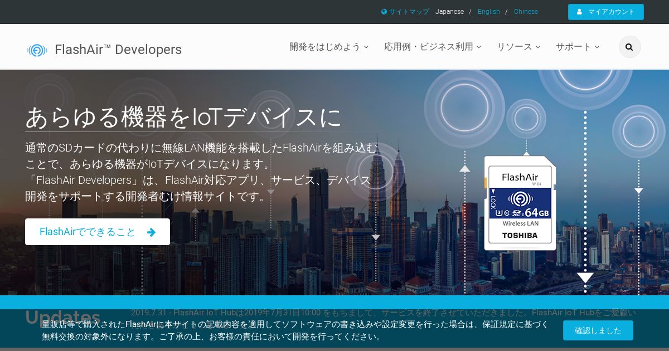The width and height of the screenshot is (669, 351).
Task: Click the globe icon beside サイトマップ
Action: point(384,12)
